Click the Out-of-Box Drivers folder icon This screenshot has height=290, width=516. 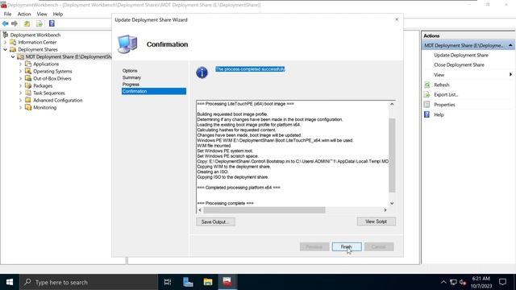point(28,78)
